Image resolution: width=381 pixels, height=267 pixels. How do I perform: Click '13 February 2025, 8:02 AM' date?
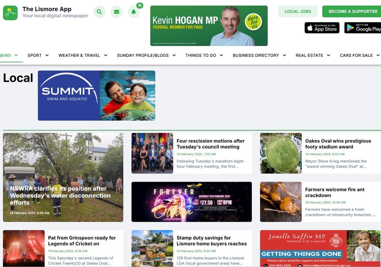click(x=68, y=251)
